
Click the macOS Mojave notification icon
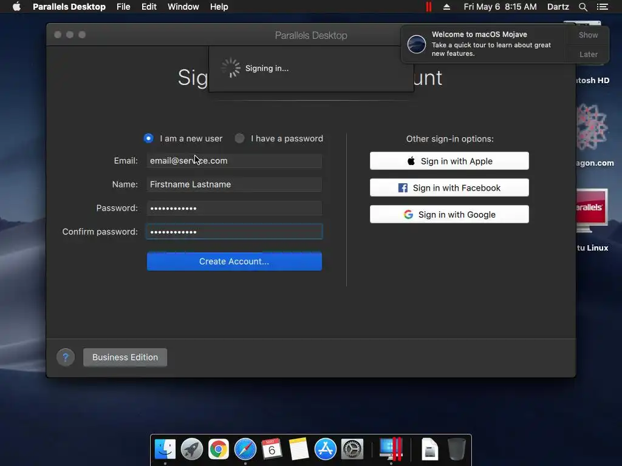point(417,44)
